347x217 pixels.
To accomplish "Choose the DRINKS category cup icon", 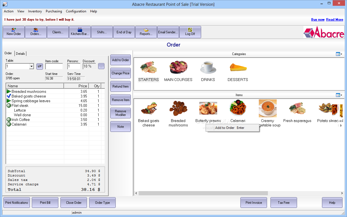I will coord(208,68).
